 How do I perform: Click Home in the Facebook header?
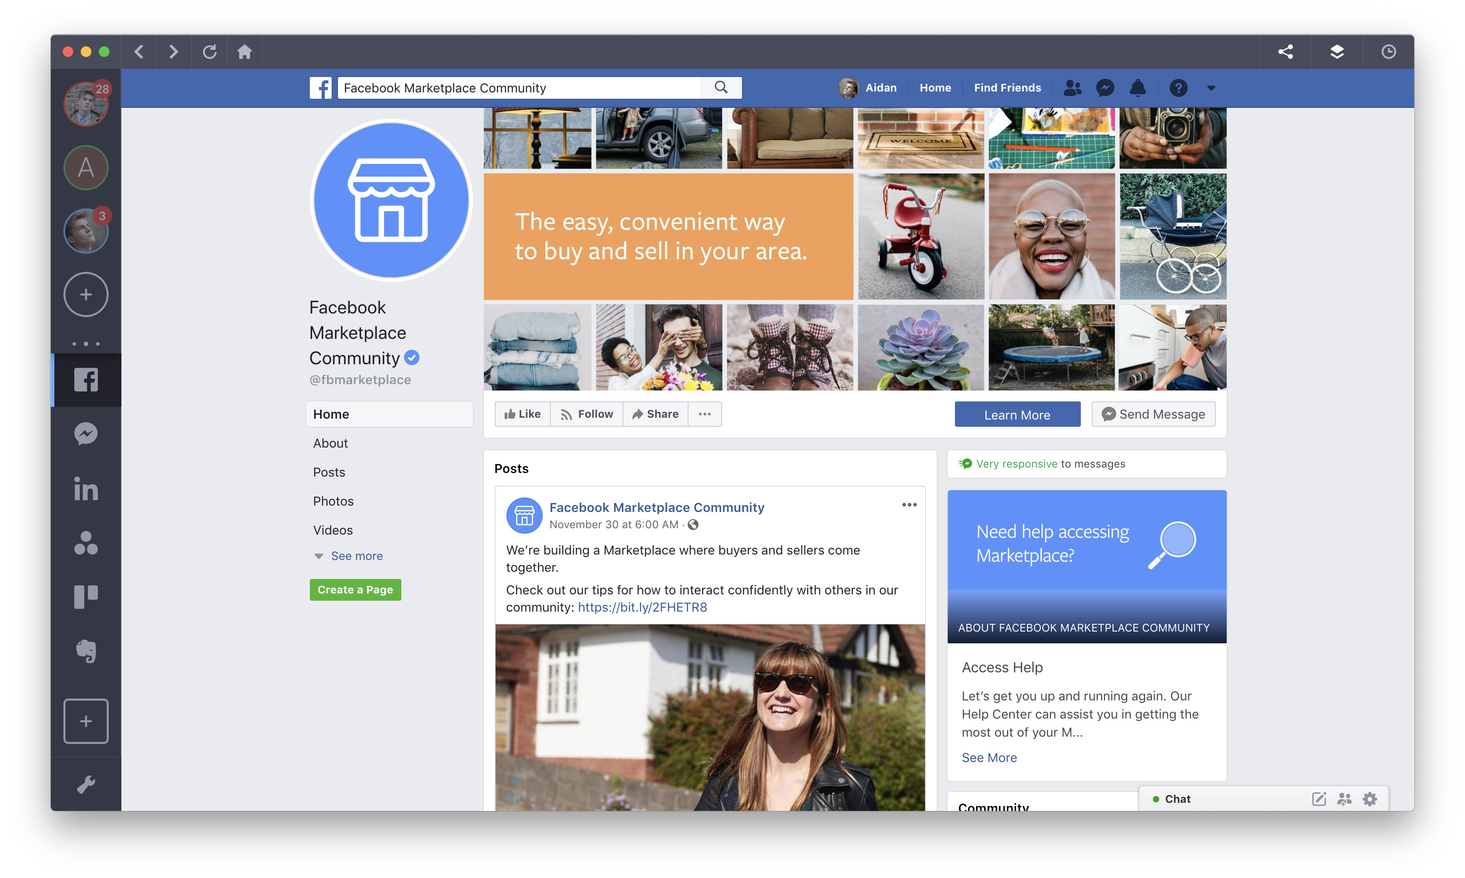(x=935, y=87)
